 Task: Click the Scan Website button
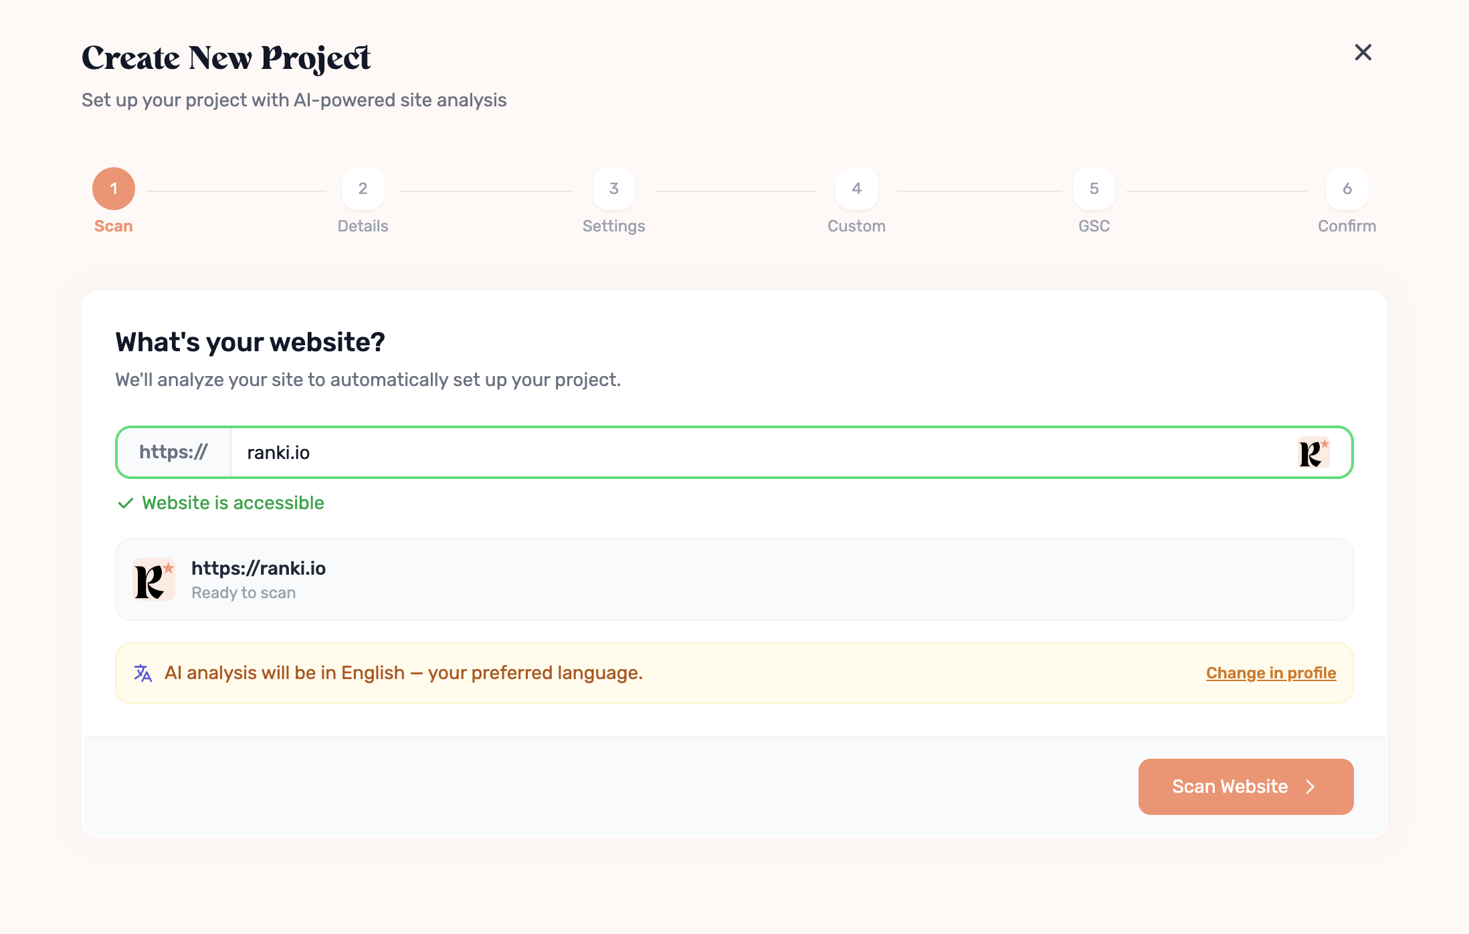[1246, 787]
